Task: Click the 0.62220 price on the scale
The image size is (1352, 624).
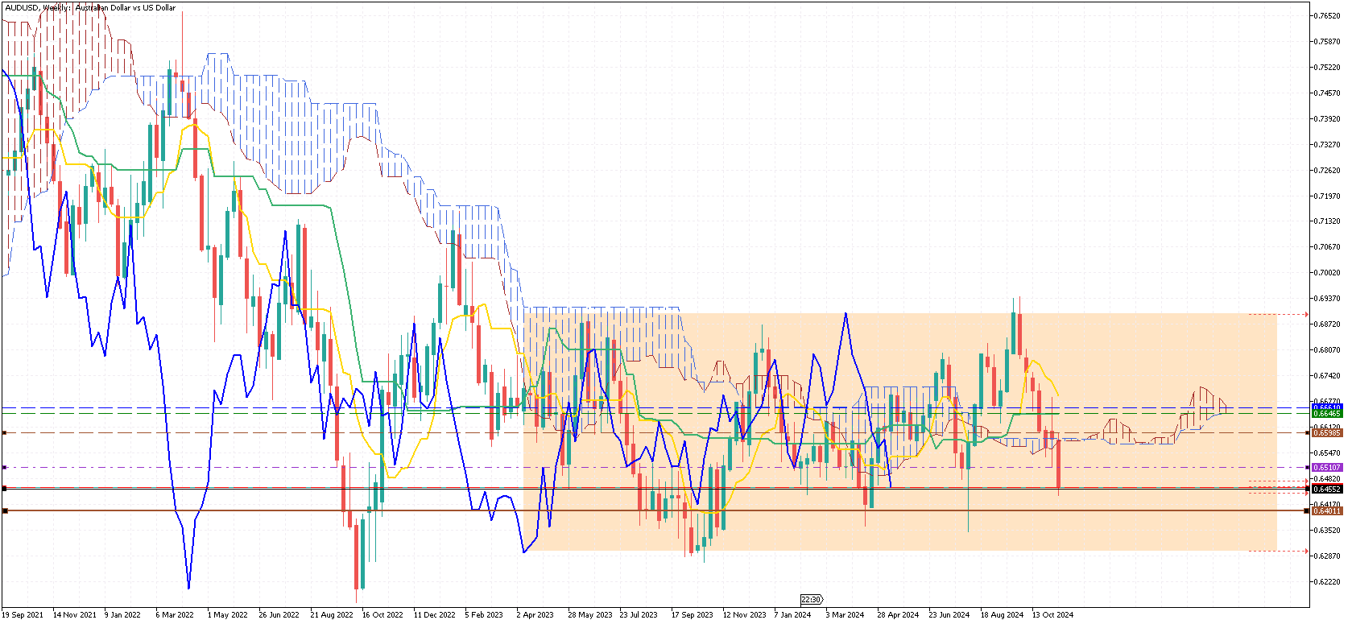Action: click(x=1329, y=581)
